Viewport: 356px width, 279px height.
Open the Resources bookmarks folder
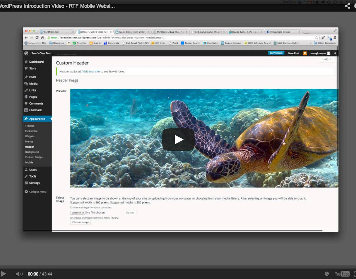click(57, 43)
